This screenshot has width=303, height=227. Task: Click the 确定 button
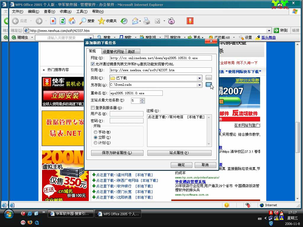(x=181, y=165)
